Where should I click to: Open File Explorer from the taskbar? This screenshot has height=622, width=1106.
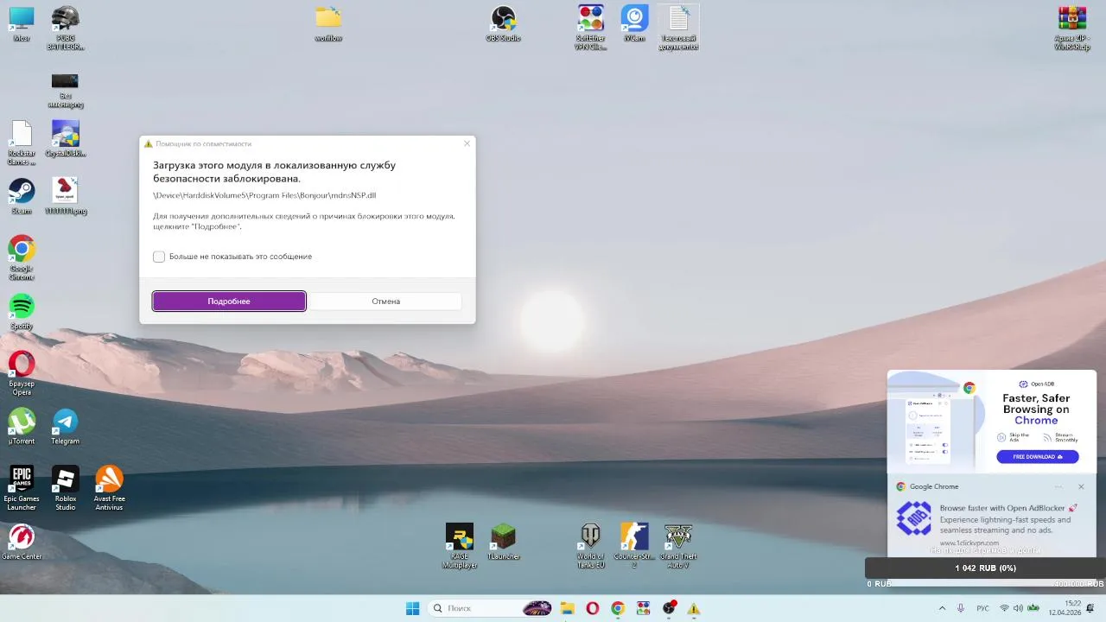point(567,608)
